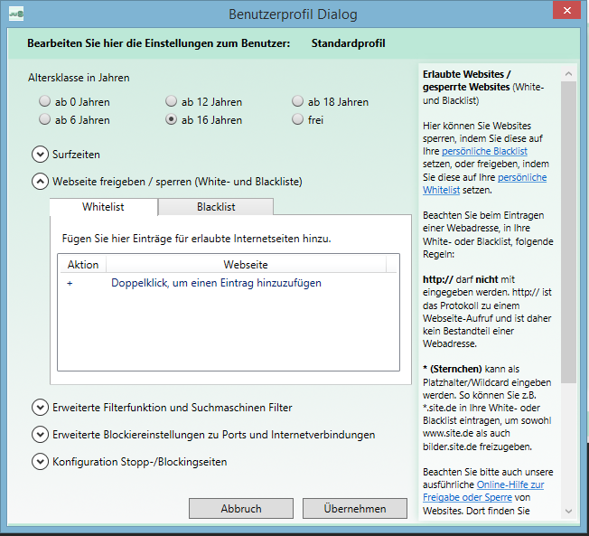Expand the Surfzeiten section

pos(40,155)
